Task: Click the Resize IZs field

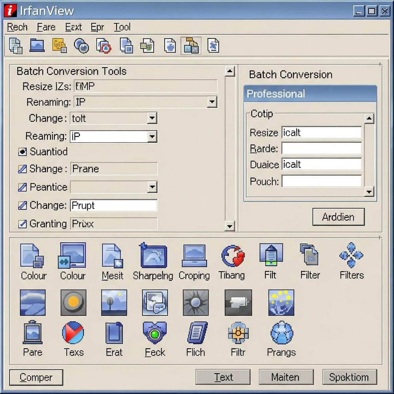Action: pos(146,86)
